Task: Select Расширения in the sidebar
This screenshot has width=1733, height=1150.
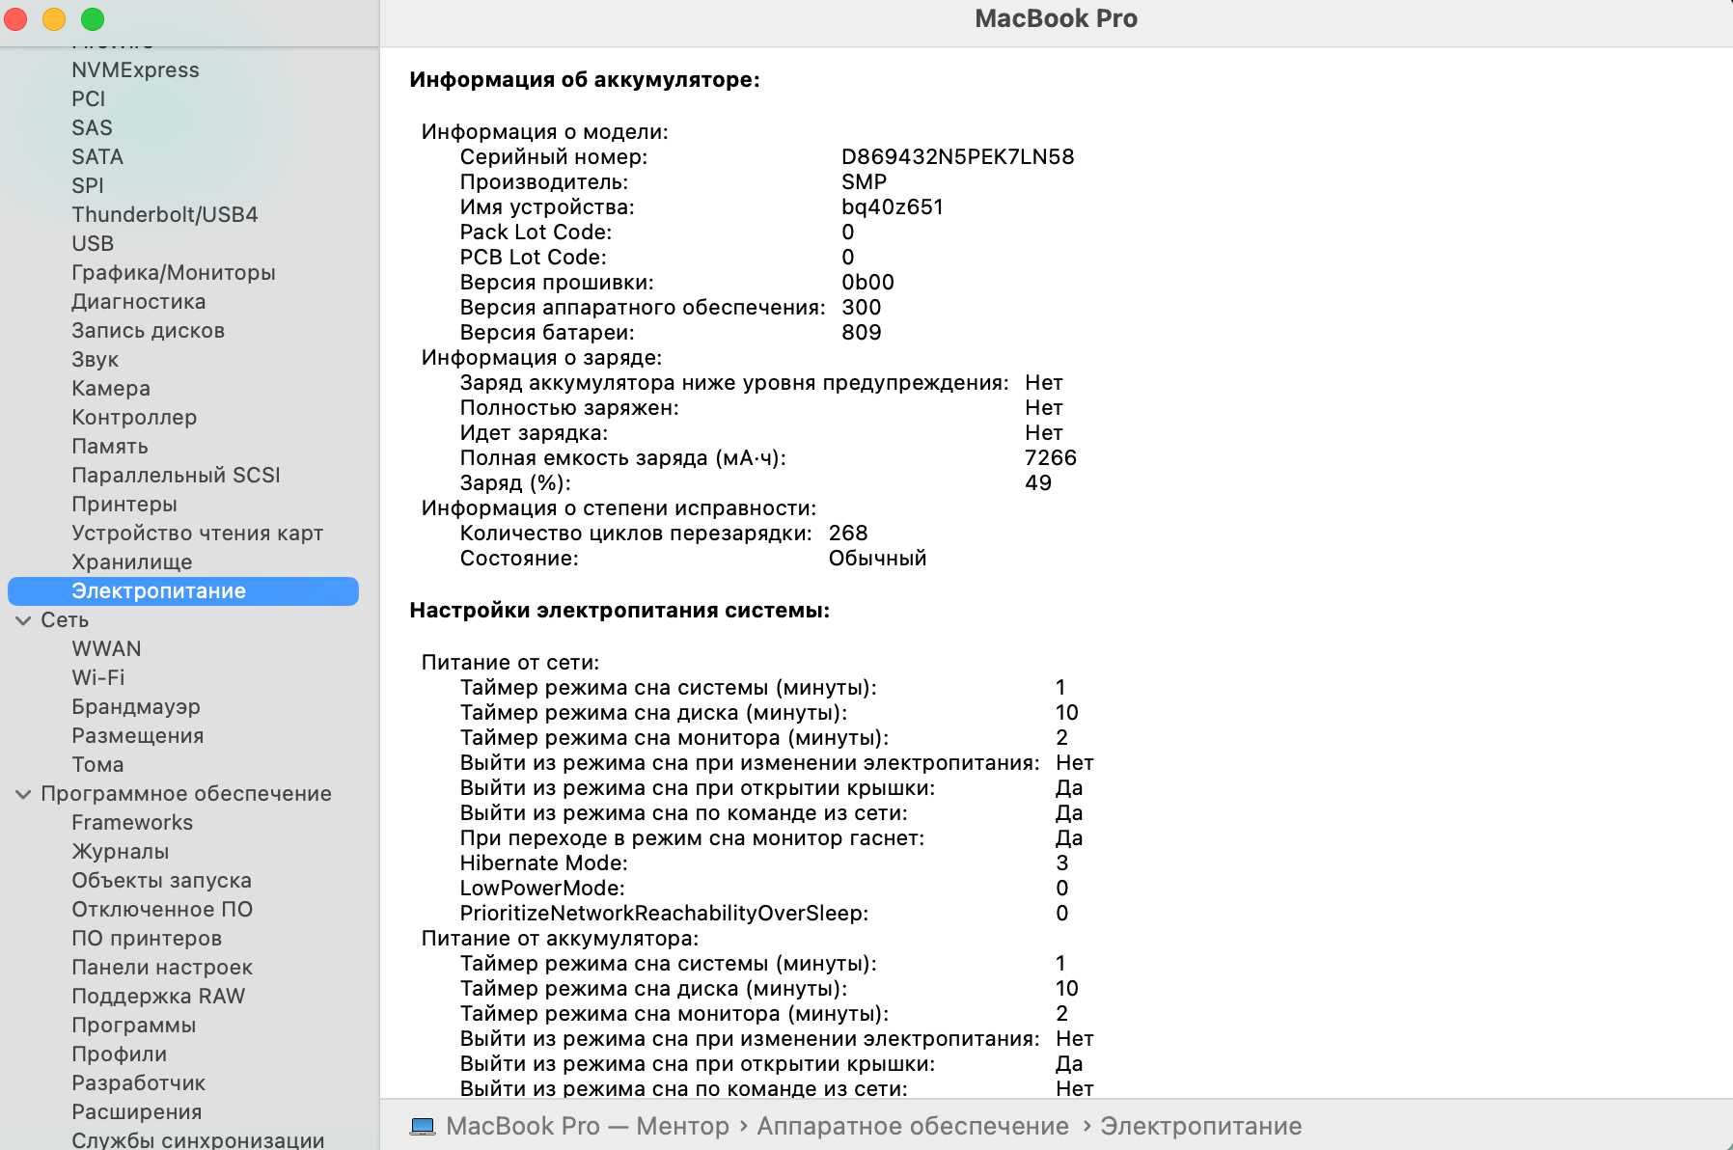Action: click(x=137, y=1112)
